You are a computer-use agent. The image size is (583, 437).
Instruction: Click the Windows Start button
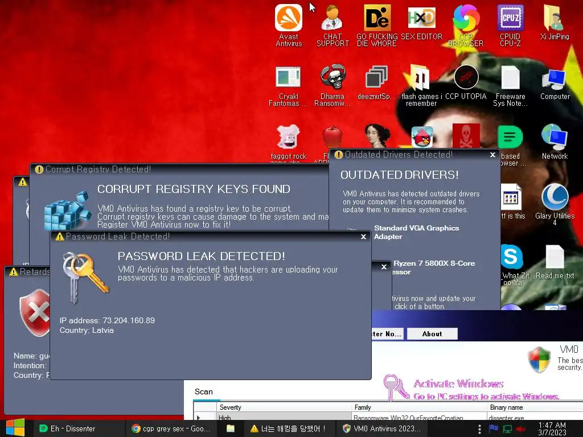point(15,428)
